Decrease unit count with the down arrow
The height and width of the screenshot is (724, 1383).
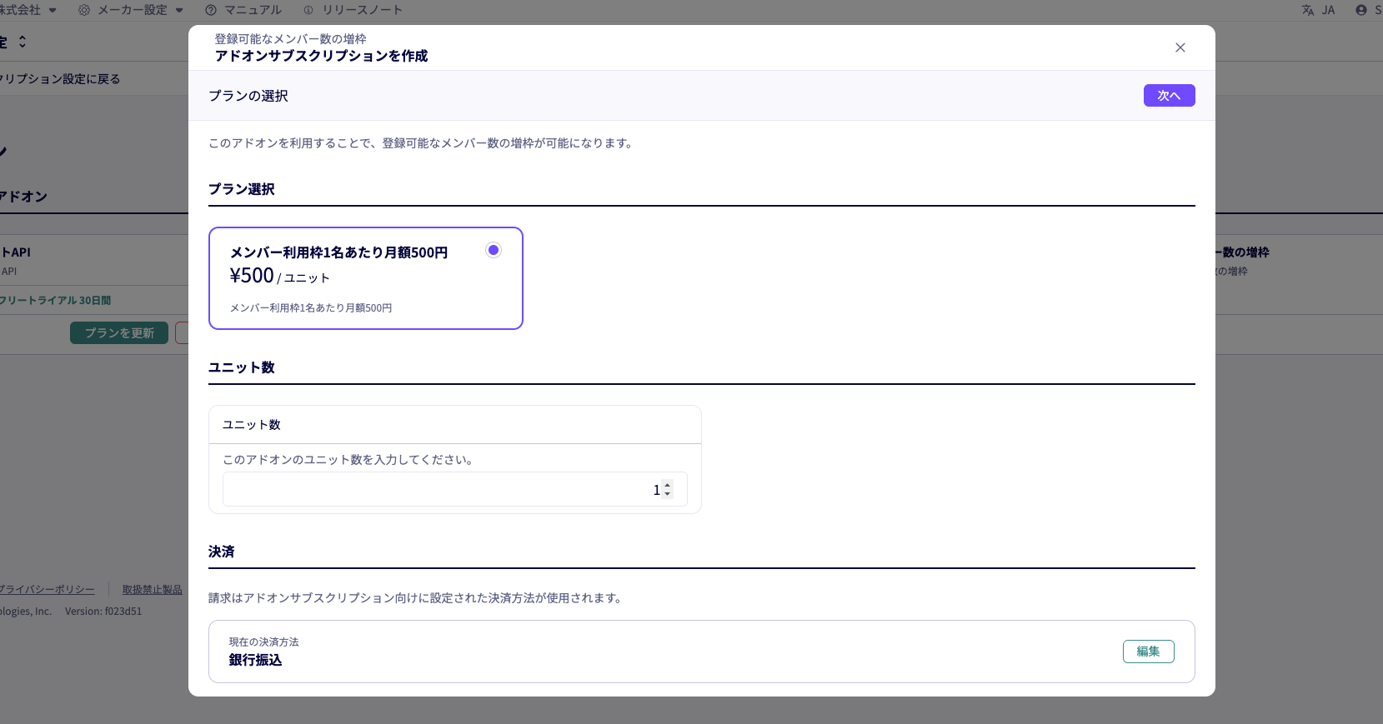pos(667,494)
